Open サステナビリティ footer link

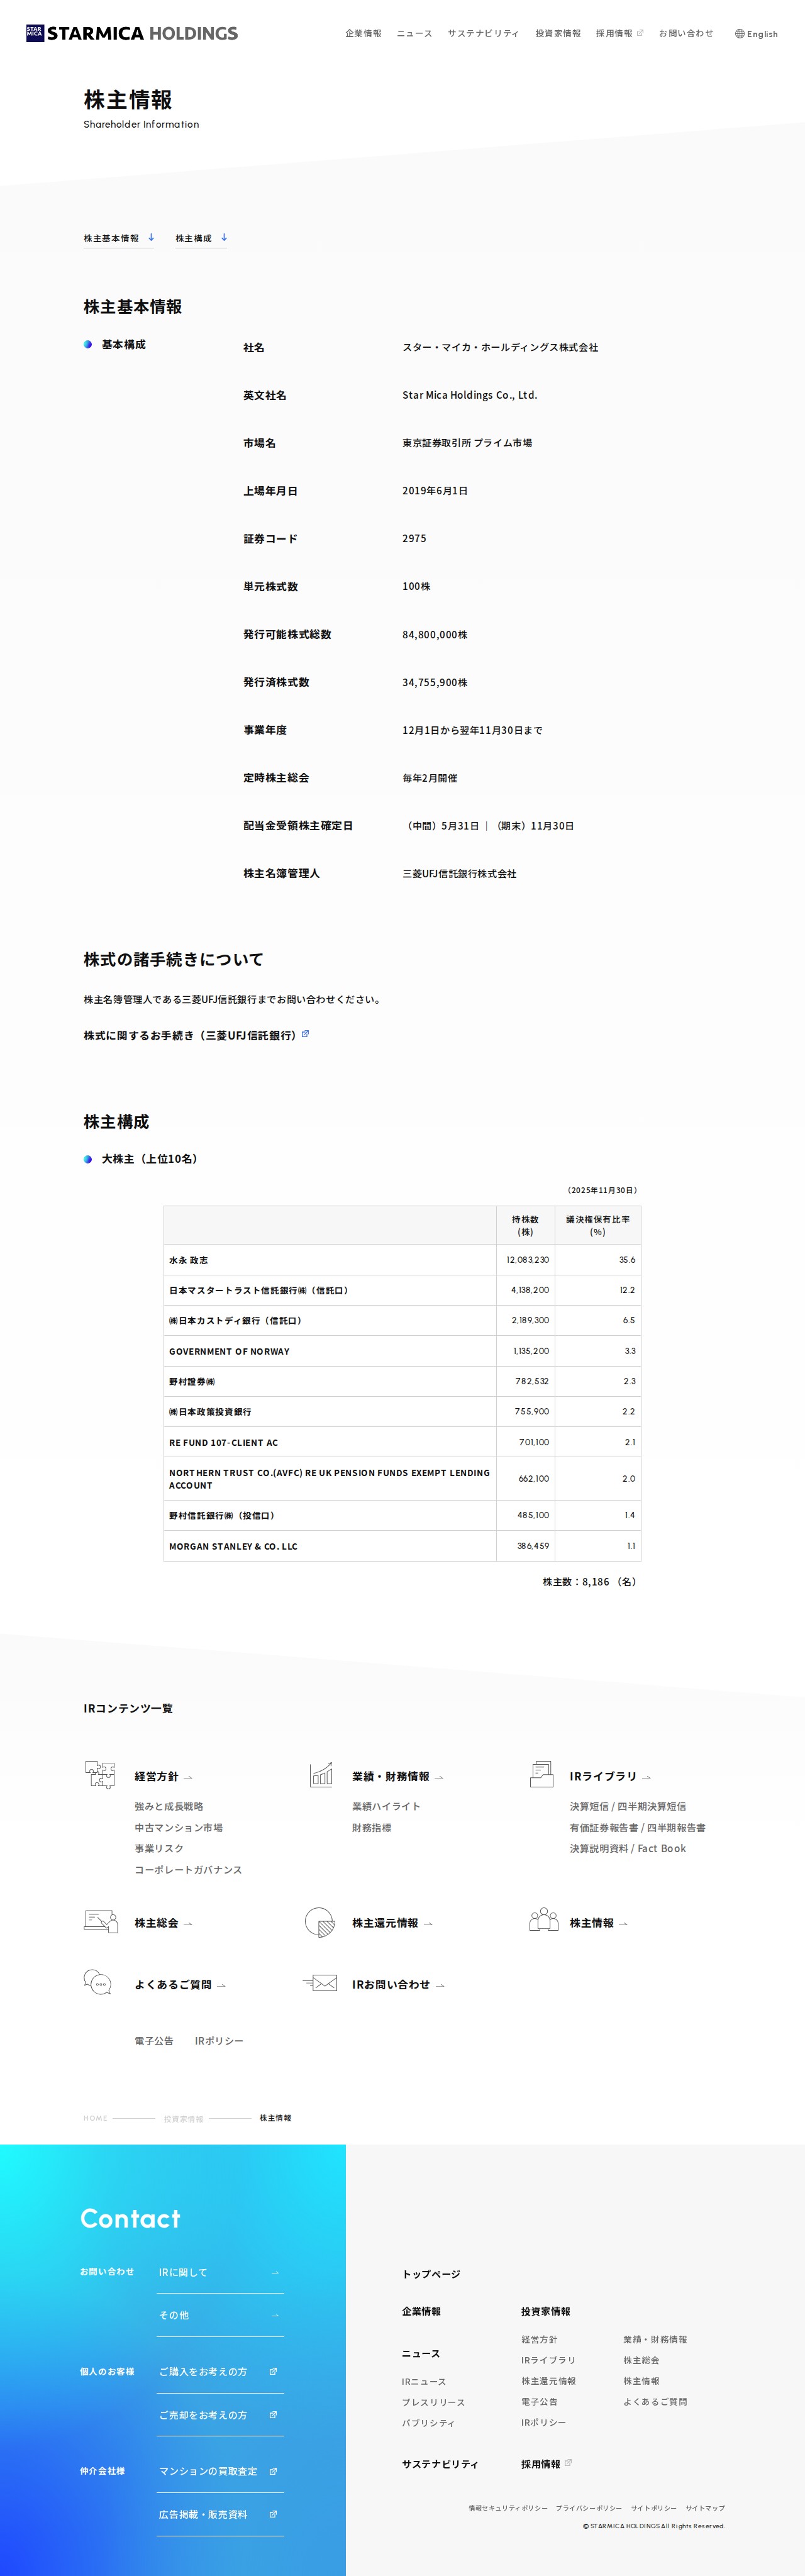pyautogui.click(x=440, y=2464)
